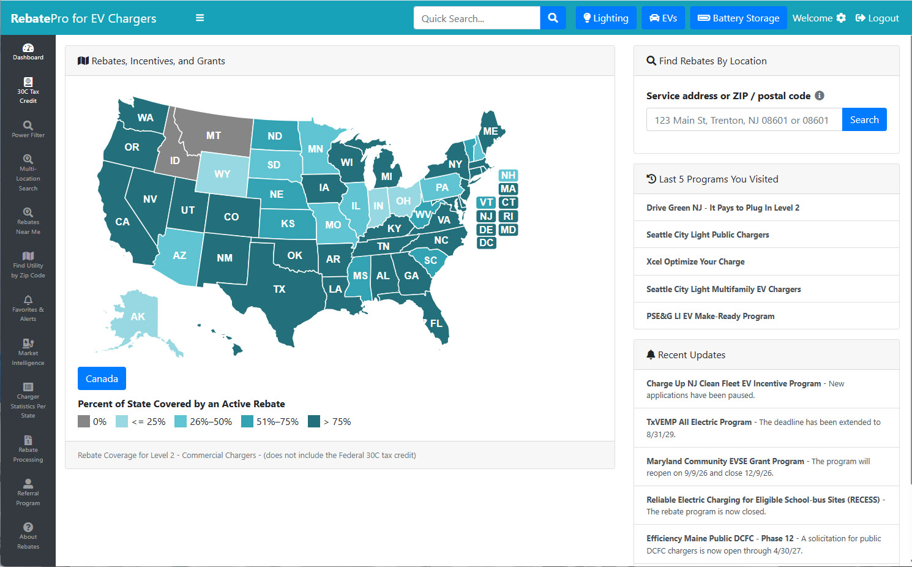This screenshot has height=567, width=912.
Task: Focus the Quick Search field
Action: [x=477, y=18]
